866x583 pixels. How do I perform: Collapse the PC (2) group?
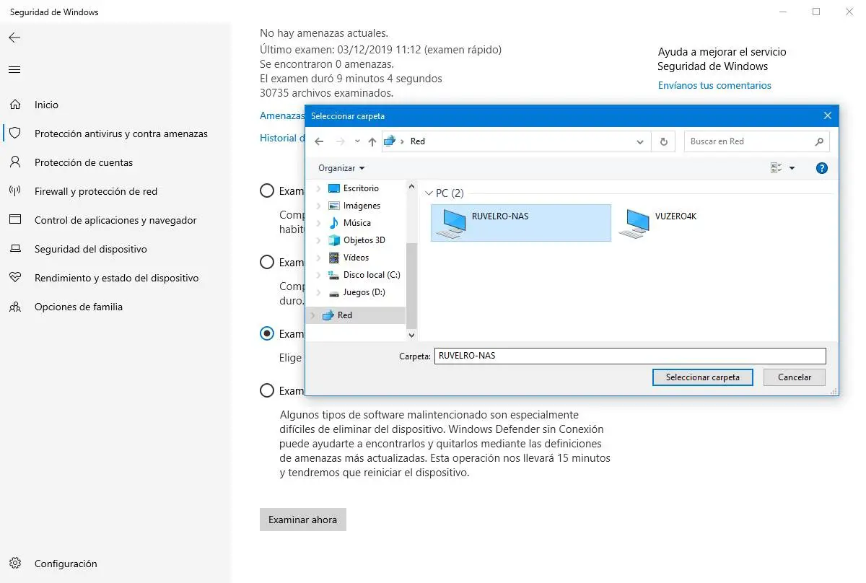point(429,193)
